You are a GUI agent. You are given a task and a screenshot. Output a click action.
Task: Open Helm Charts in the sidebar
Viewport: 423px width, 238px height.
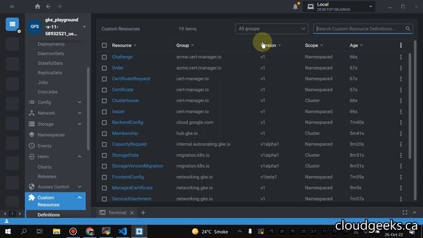[x=44, y=167]
